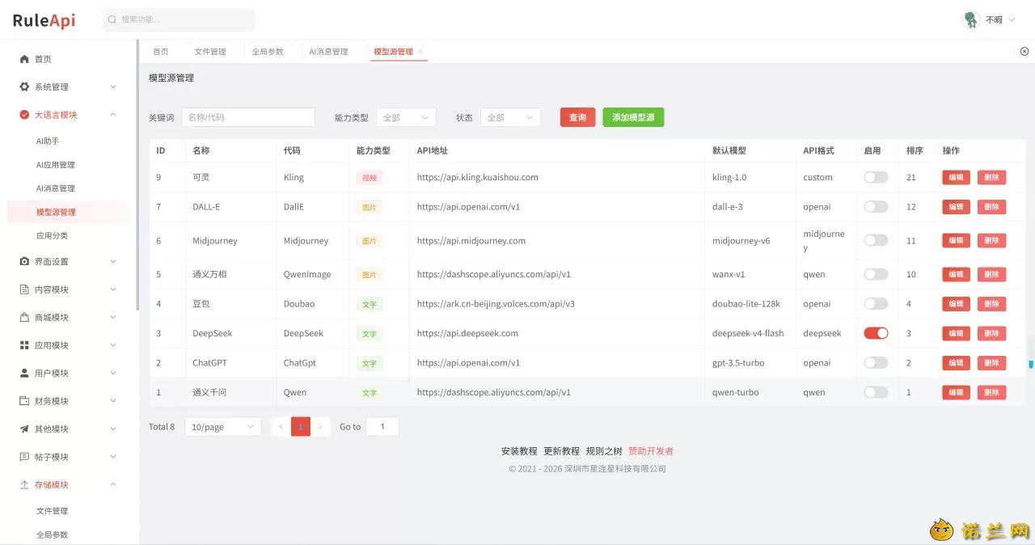Screen dimensions: 1035x545
Task: Click the 用户模块 person icon
Action: click(24, 373)
